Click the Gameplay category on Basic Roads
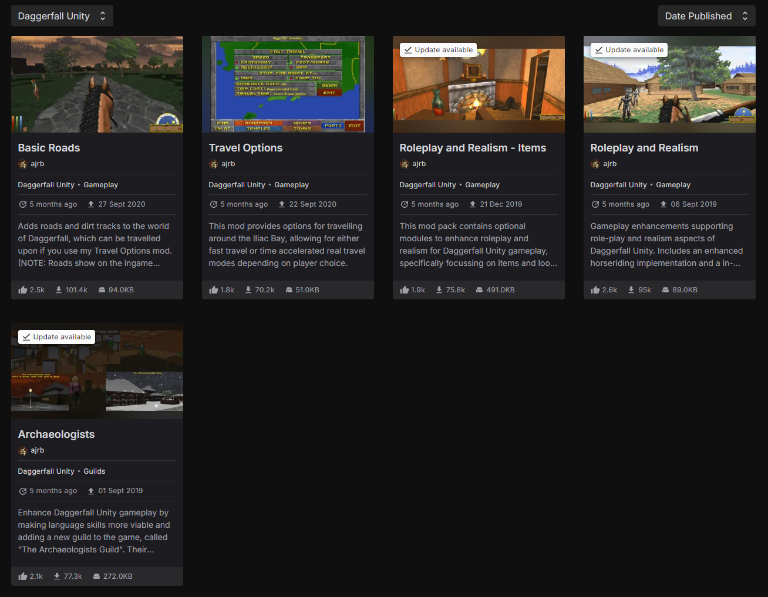 100,185
